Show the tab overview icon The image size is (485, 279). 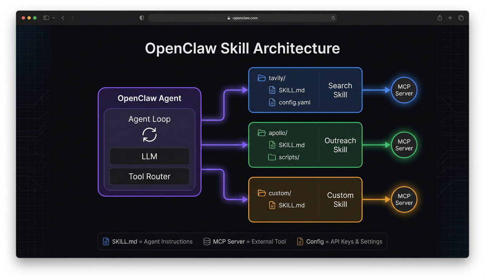461,18
